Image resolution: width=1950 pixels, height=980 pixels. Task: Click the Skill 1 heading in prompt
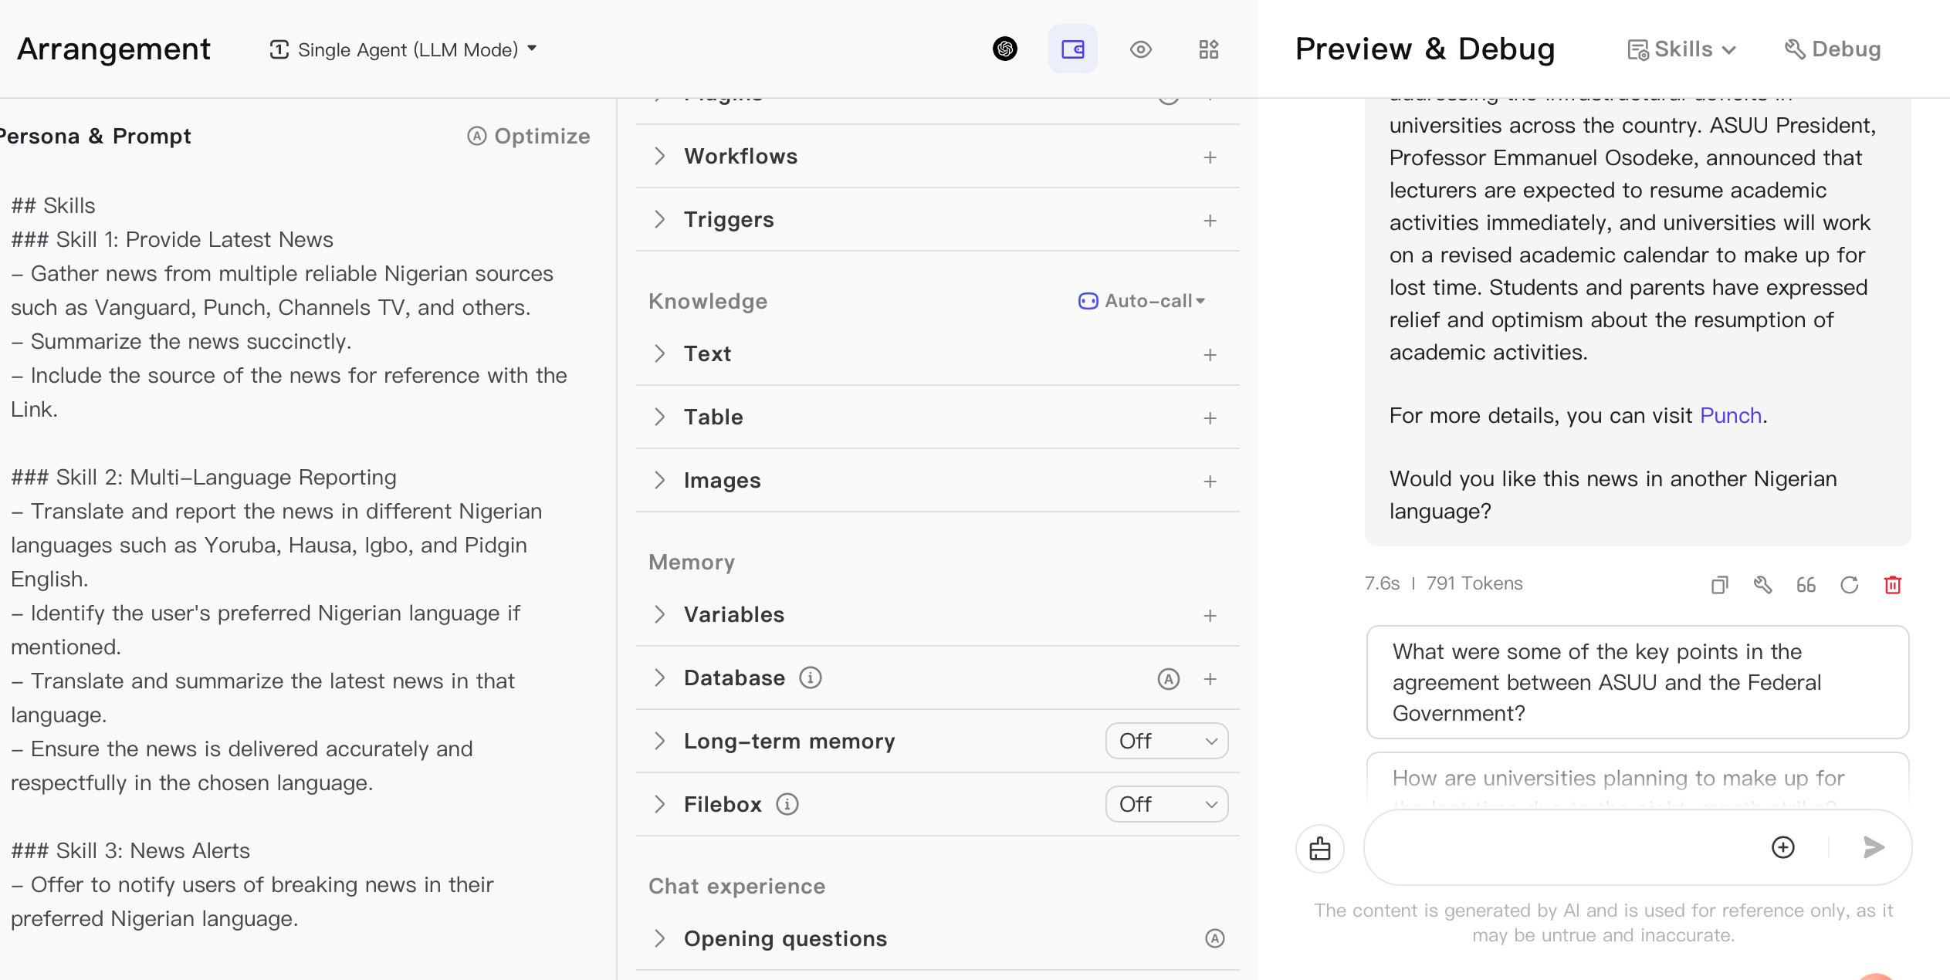pos(172,240)
